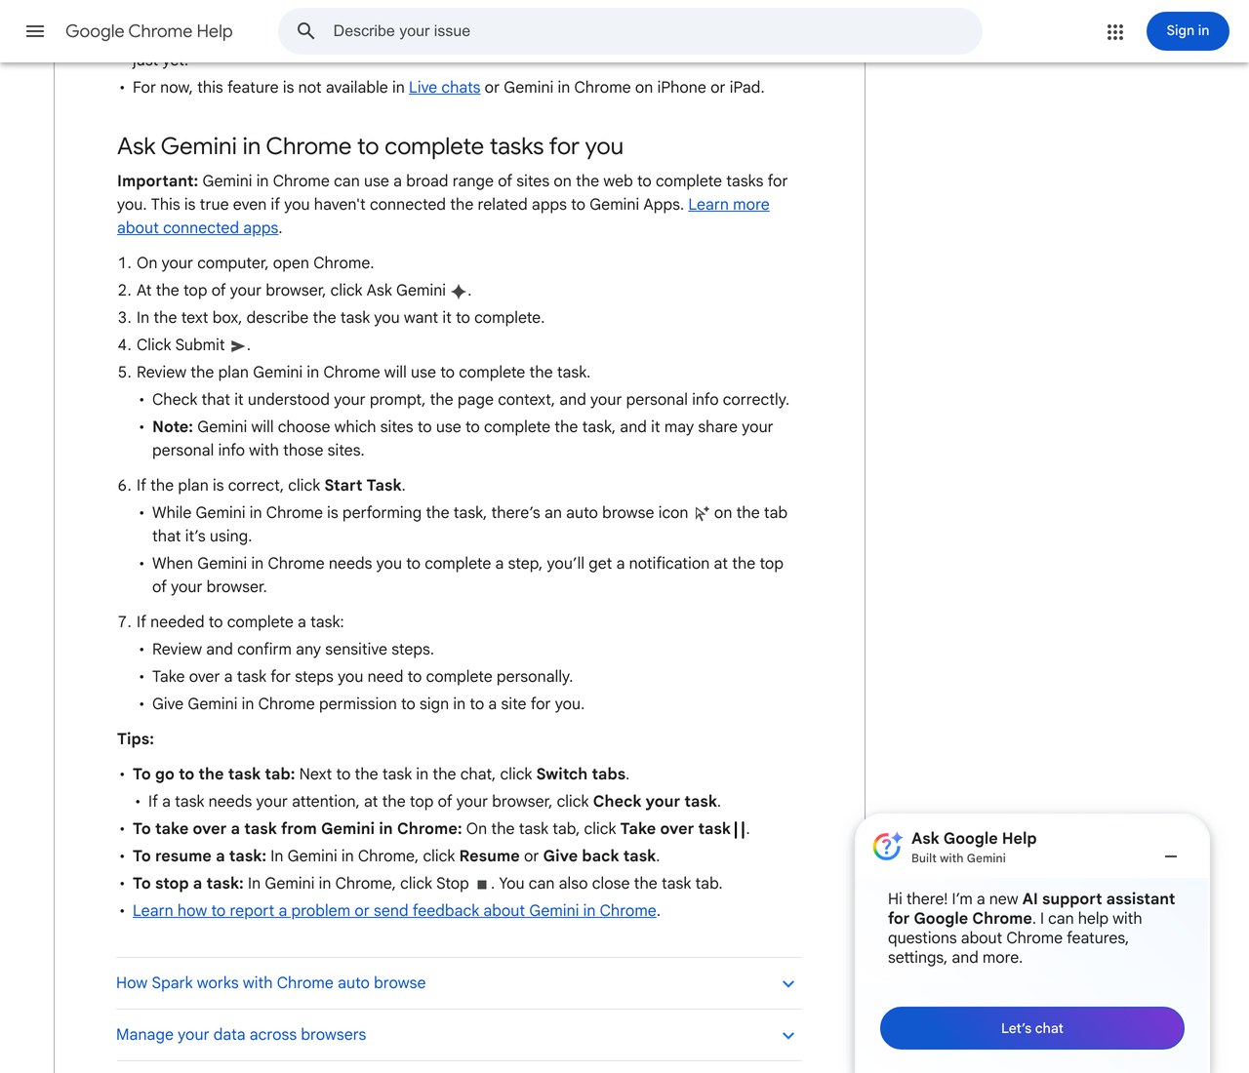
Task: Click bold text Switch tabs
Action: [581, 775]
